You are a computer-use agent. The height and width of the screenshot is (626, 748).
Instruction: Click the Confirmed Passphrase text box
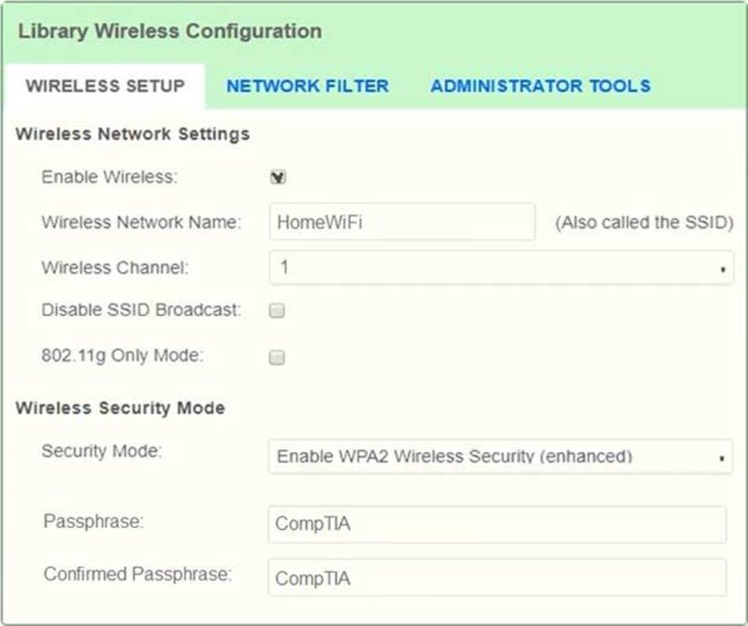click(x=496, y=578)
